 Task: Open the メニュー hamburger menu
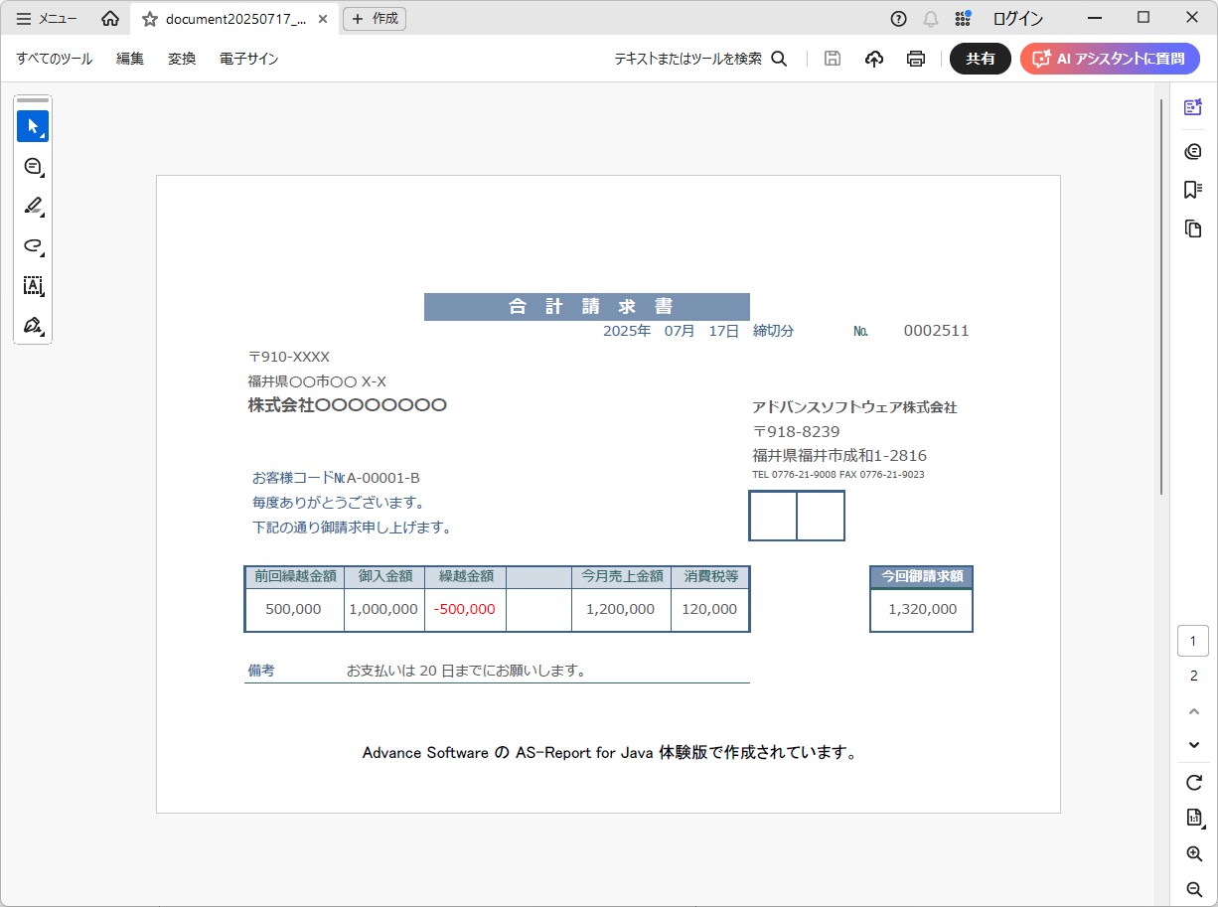click(47, 19)
